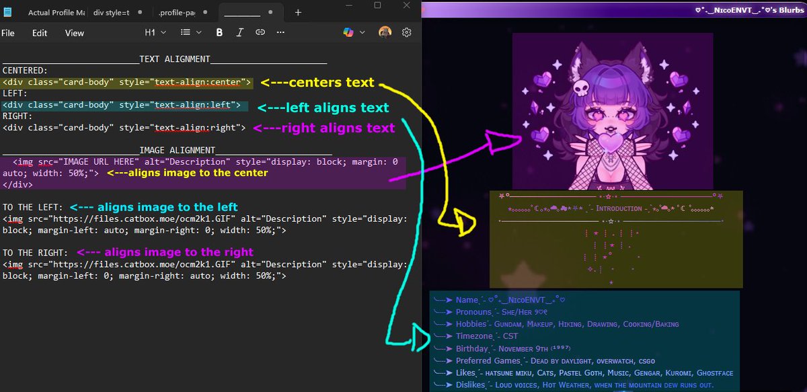Image resolution: width=807 pixels, height=392 pixels.
Task: Click the text-align:left div line
Action: tap(121, 105)
